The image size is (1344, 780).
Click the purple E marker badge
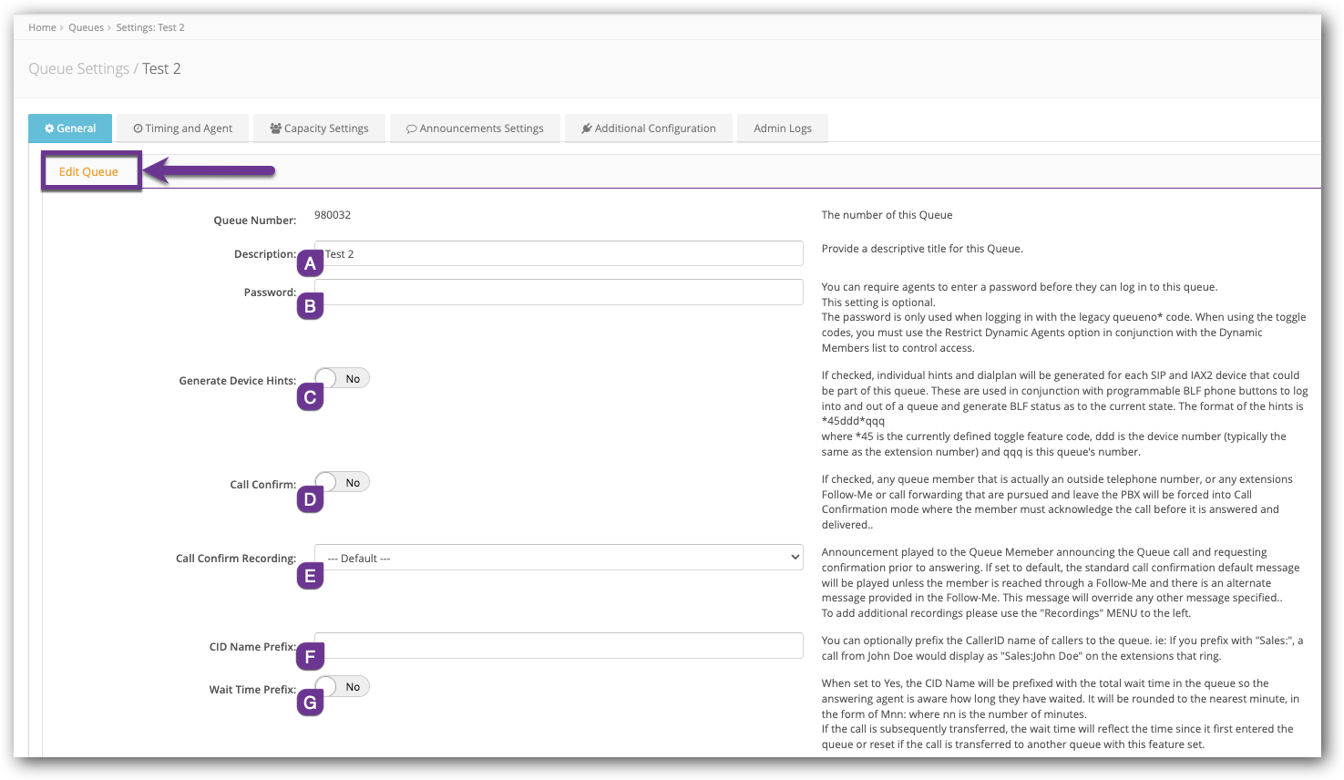point(310,576)
